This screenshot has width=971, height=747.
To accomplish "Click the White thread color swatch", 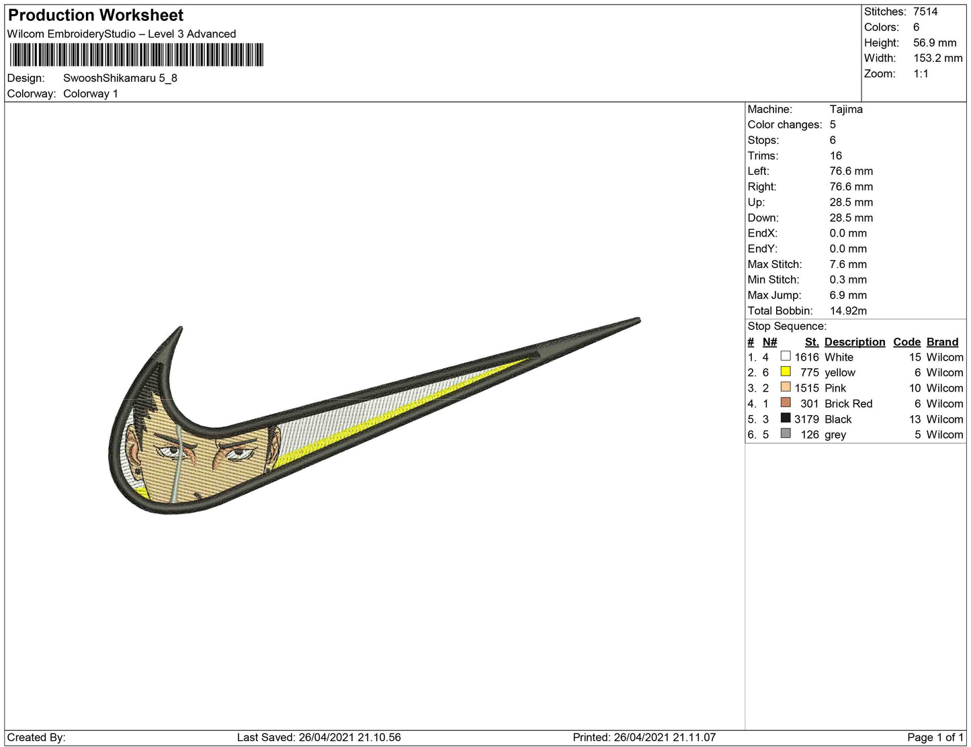I will click(786, 356).
